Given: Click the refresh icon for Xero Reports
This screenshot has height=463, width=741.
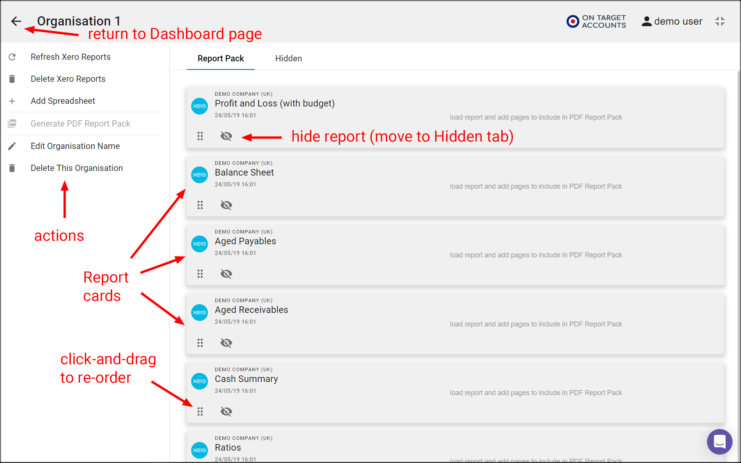Looking at the screenshot, I should 12,57.
